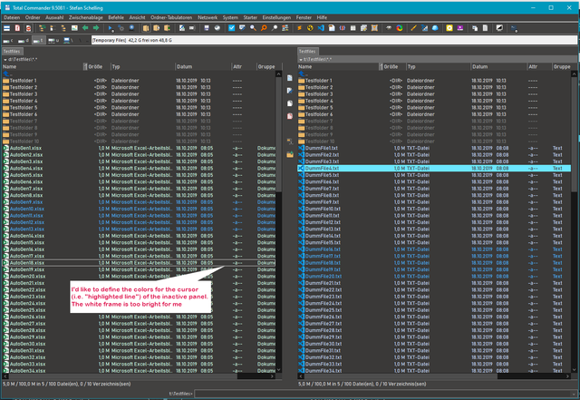The image size is (580, 400).
Task: Click the blue-handled magnifier search icon
Action: tap(253, 28)
